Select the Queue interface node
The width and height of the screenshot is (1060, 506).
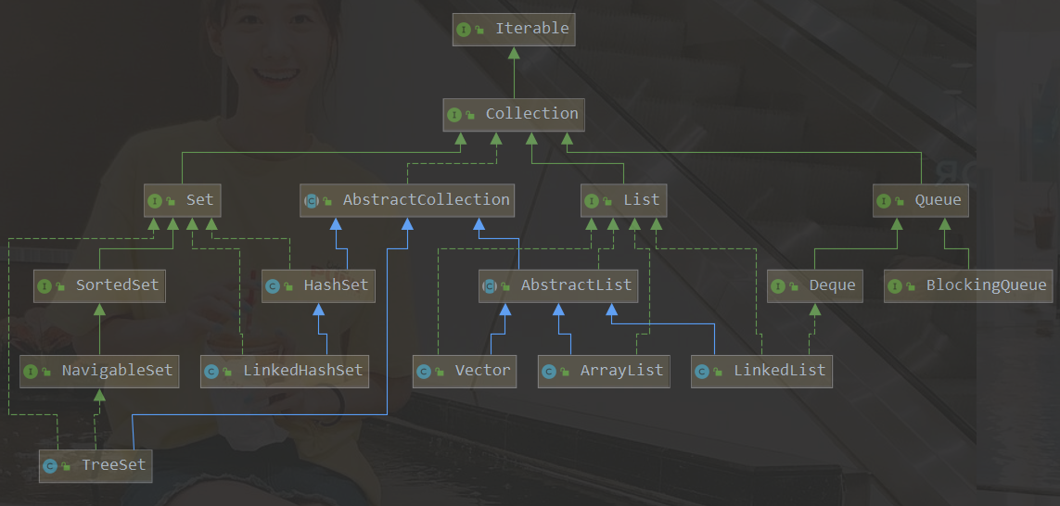point(921,201)
